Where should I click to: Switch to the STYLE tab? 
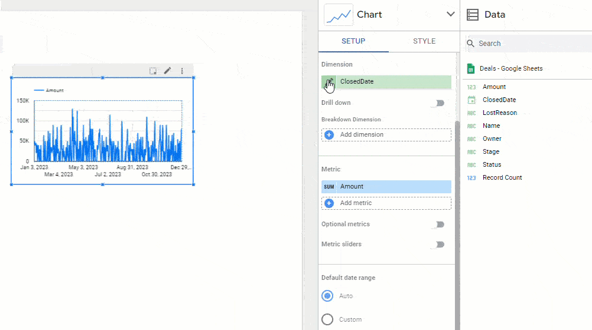click(424, 41)
